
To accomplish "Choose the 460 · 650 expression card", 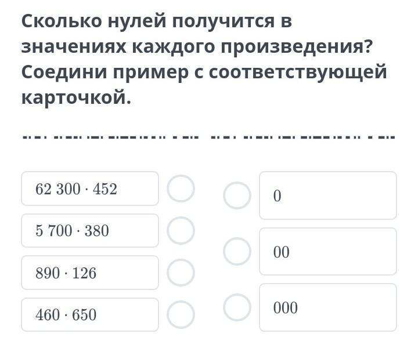I will [90, 314].
